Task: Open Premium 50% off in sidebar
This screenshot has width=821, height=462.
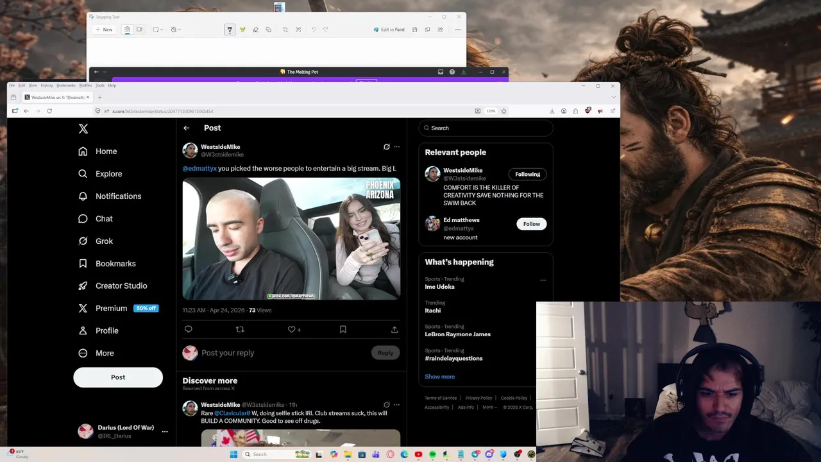Action: 118,309
